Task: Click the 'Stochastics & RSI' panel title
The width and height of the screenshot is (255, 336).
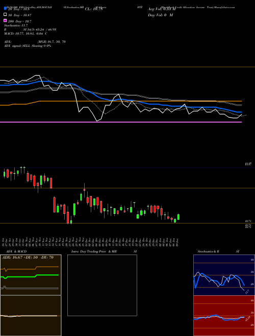Action: click(x=218, y=251)
